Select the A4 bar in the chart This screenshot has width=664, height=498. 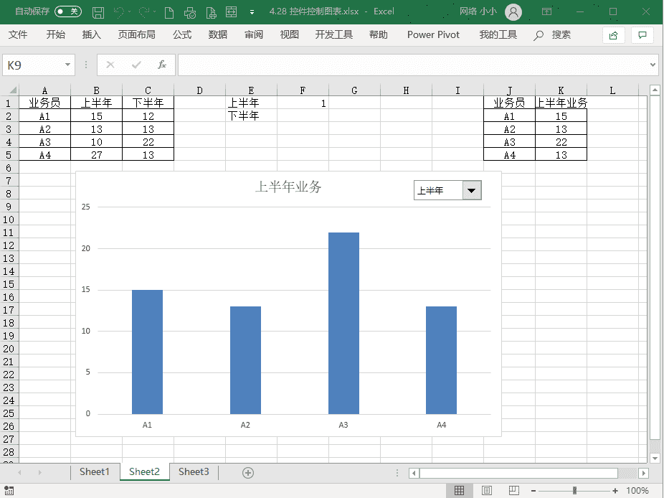coord(441,360)
